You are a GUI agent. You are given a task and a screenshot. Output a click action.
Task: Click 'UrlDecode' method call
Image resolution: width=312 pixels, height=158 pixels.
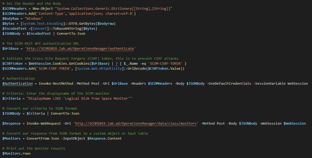[137, 68]
